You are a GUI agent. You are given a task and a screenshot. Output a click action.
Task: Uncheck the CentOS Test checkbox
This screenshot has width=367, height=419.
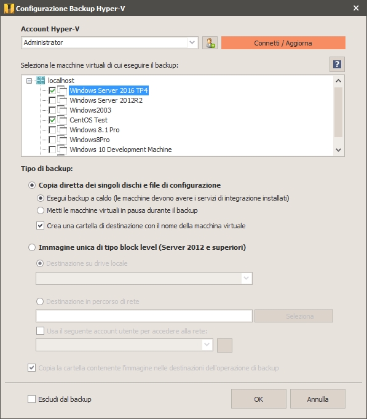52,120
